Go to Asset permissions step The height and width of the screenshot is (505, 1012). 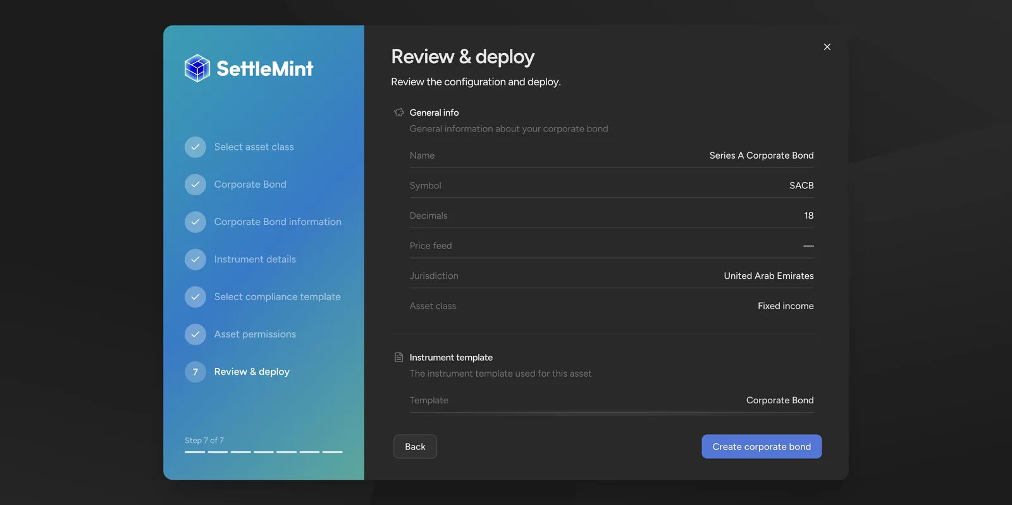tap(255, 334)
